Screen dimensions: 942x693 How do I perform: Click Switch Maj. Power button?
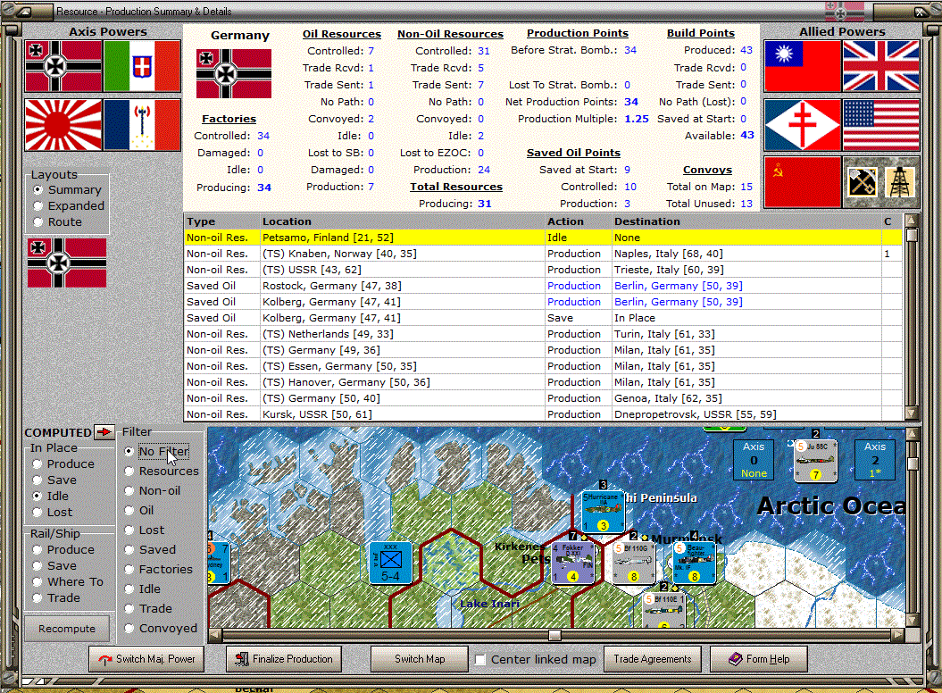[146, 659]
